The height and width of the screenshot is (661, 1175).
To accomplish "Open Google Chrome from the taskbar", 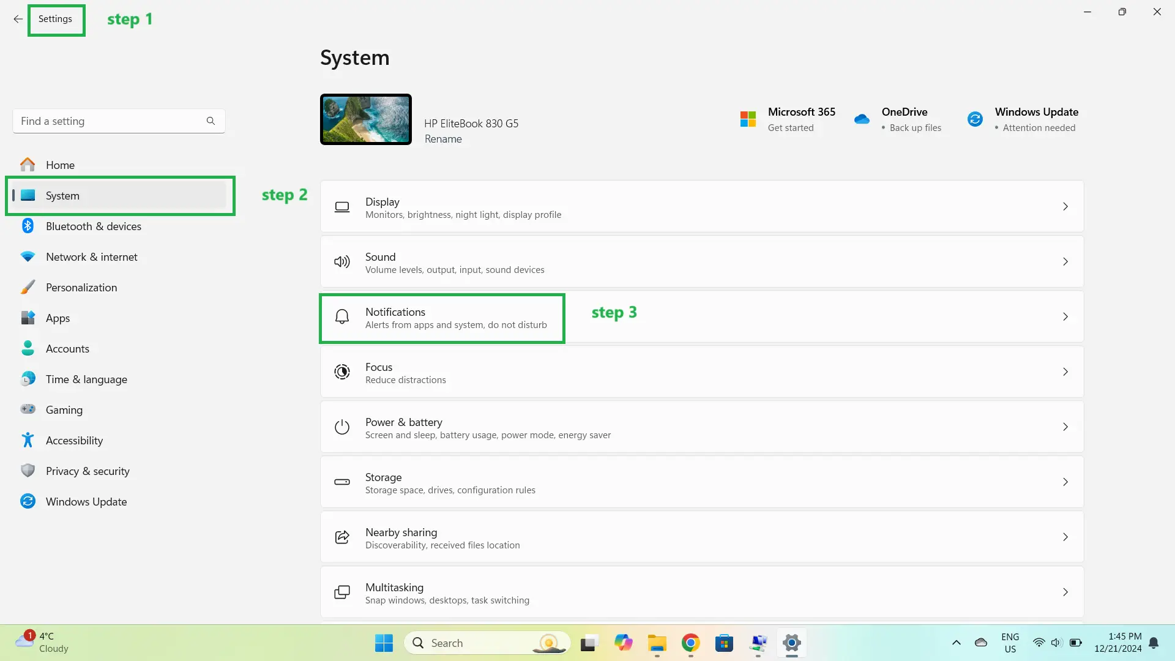I will coord(690,643).
